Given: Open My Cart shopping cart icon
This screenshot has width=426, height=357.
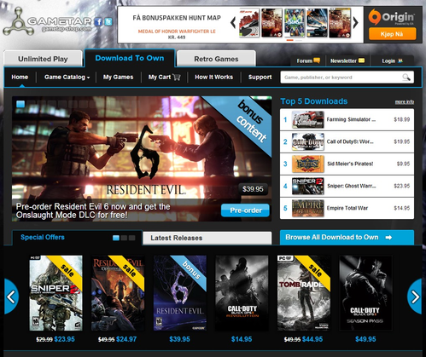Looking at the screenshot, I should 177,77.
